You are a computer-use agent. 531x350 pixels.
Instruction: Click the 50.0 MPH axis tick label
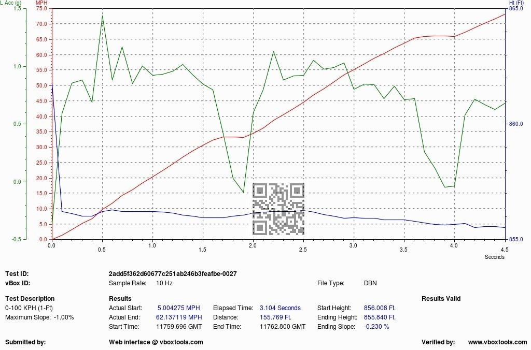pyautogui.click(x=41, y=85)
